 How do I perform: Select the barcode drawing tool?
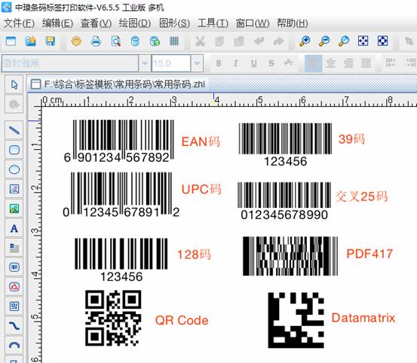(x=14, y=267)
